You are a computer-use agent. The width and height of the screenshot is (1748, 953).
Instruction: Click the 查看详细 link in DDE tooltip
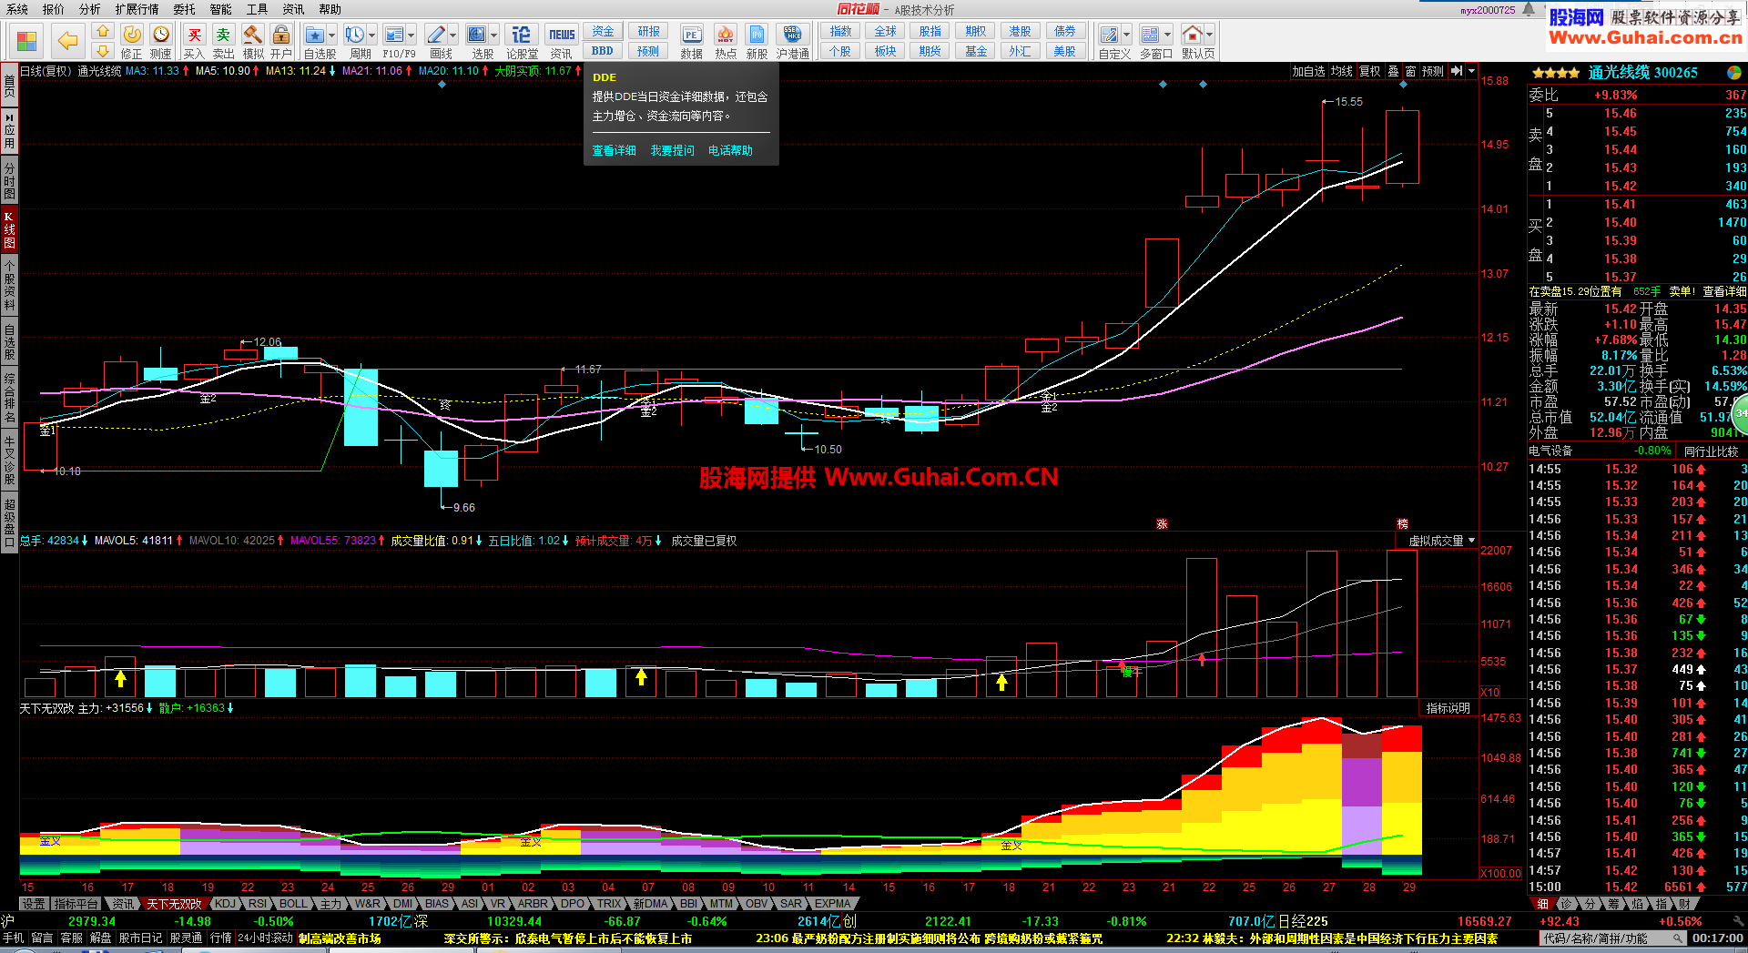point(615,150)
